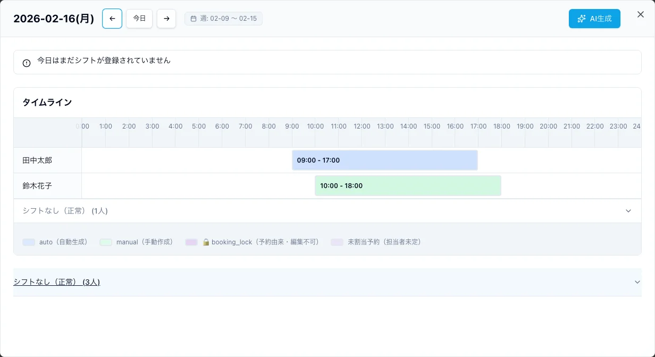Image resolution: width=655 pixels, height=357 pixels.
Task: Click the warning icon in notice banner
Action: coord(27,63)
